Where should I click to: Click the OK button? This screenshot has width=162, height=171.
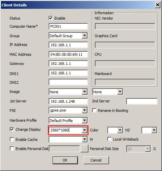[65, 160]
